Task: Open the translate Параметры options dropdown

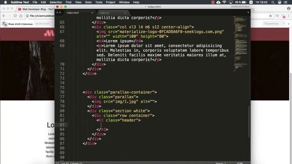Action: [x=274, y=24]
